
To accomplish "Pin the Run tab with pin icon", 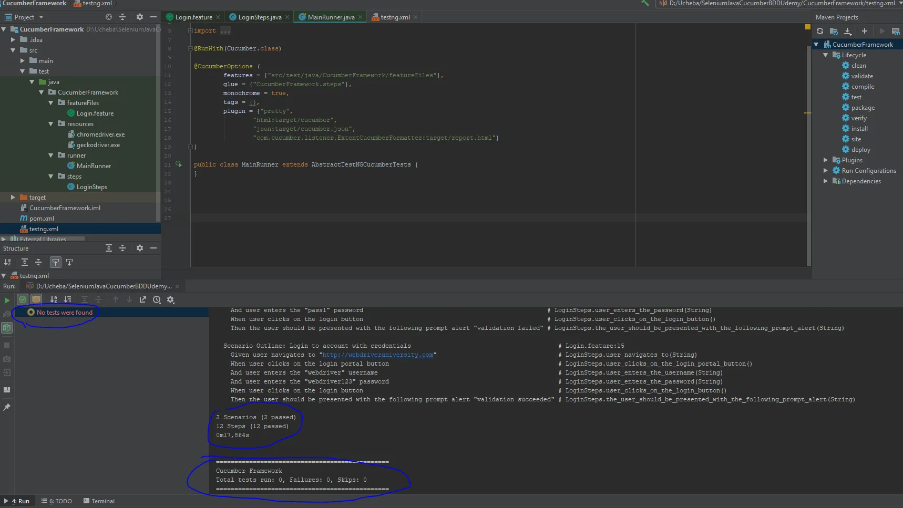I will point(7,407).
